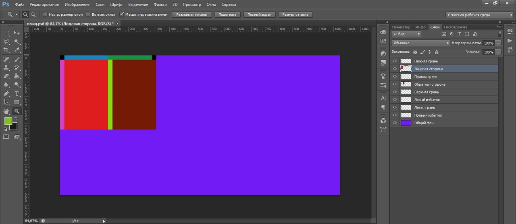The height and width of the screenshot is (224, 516).
Task: Select the Dodge tool
Action: click(x=17, y=84)
